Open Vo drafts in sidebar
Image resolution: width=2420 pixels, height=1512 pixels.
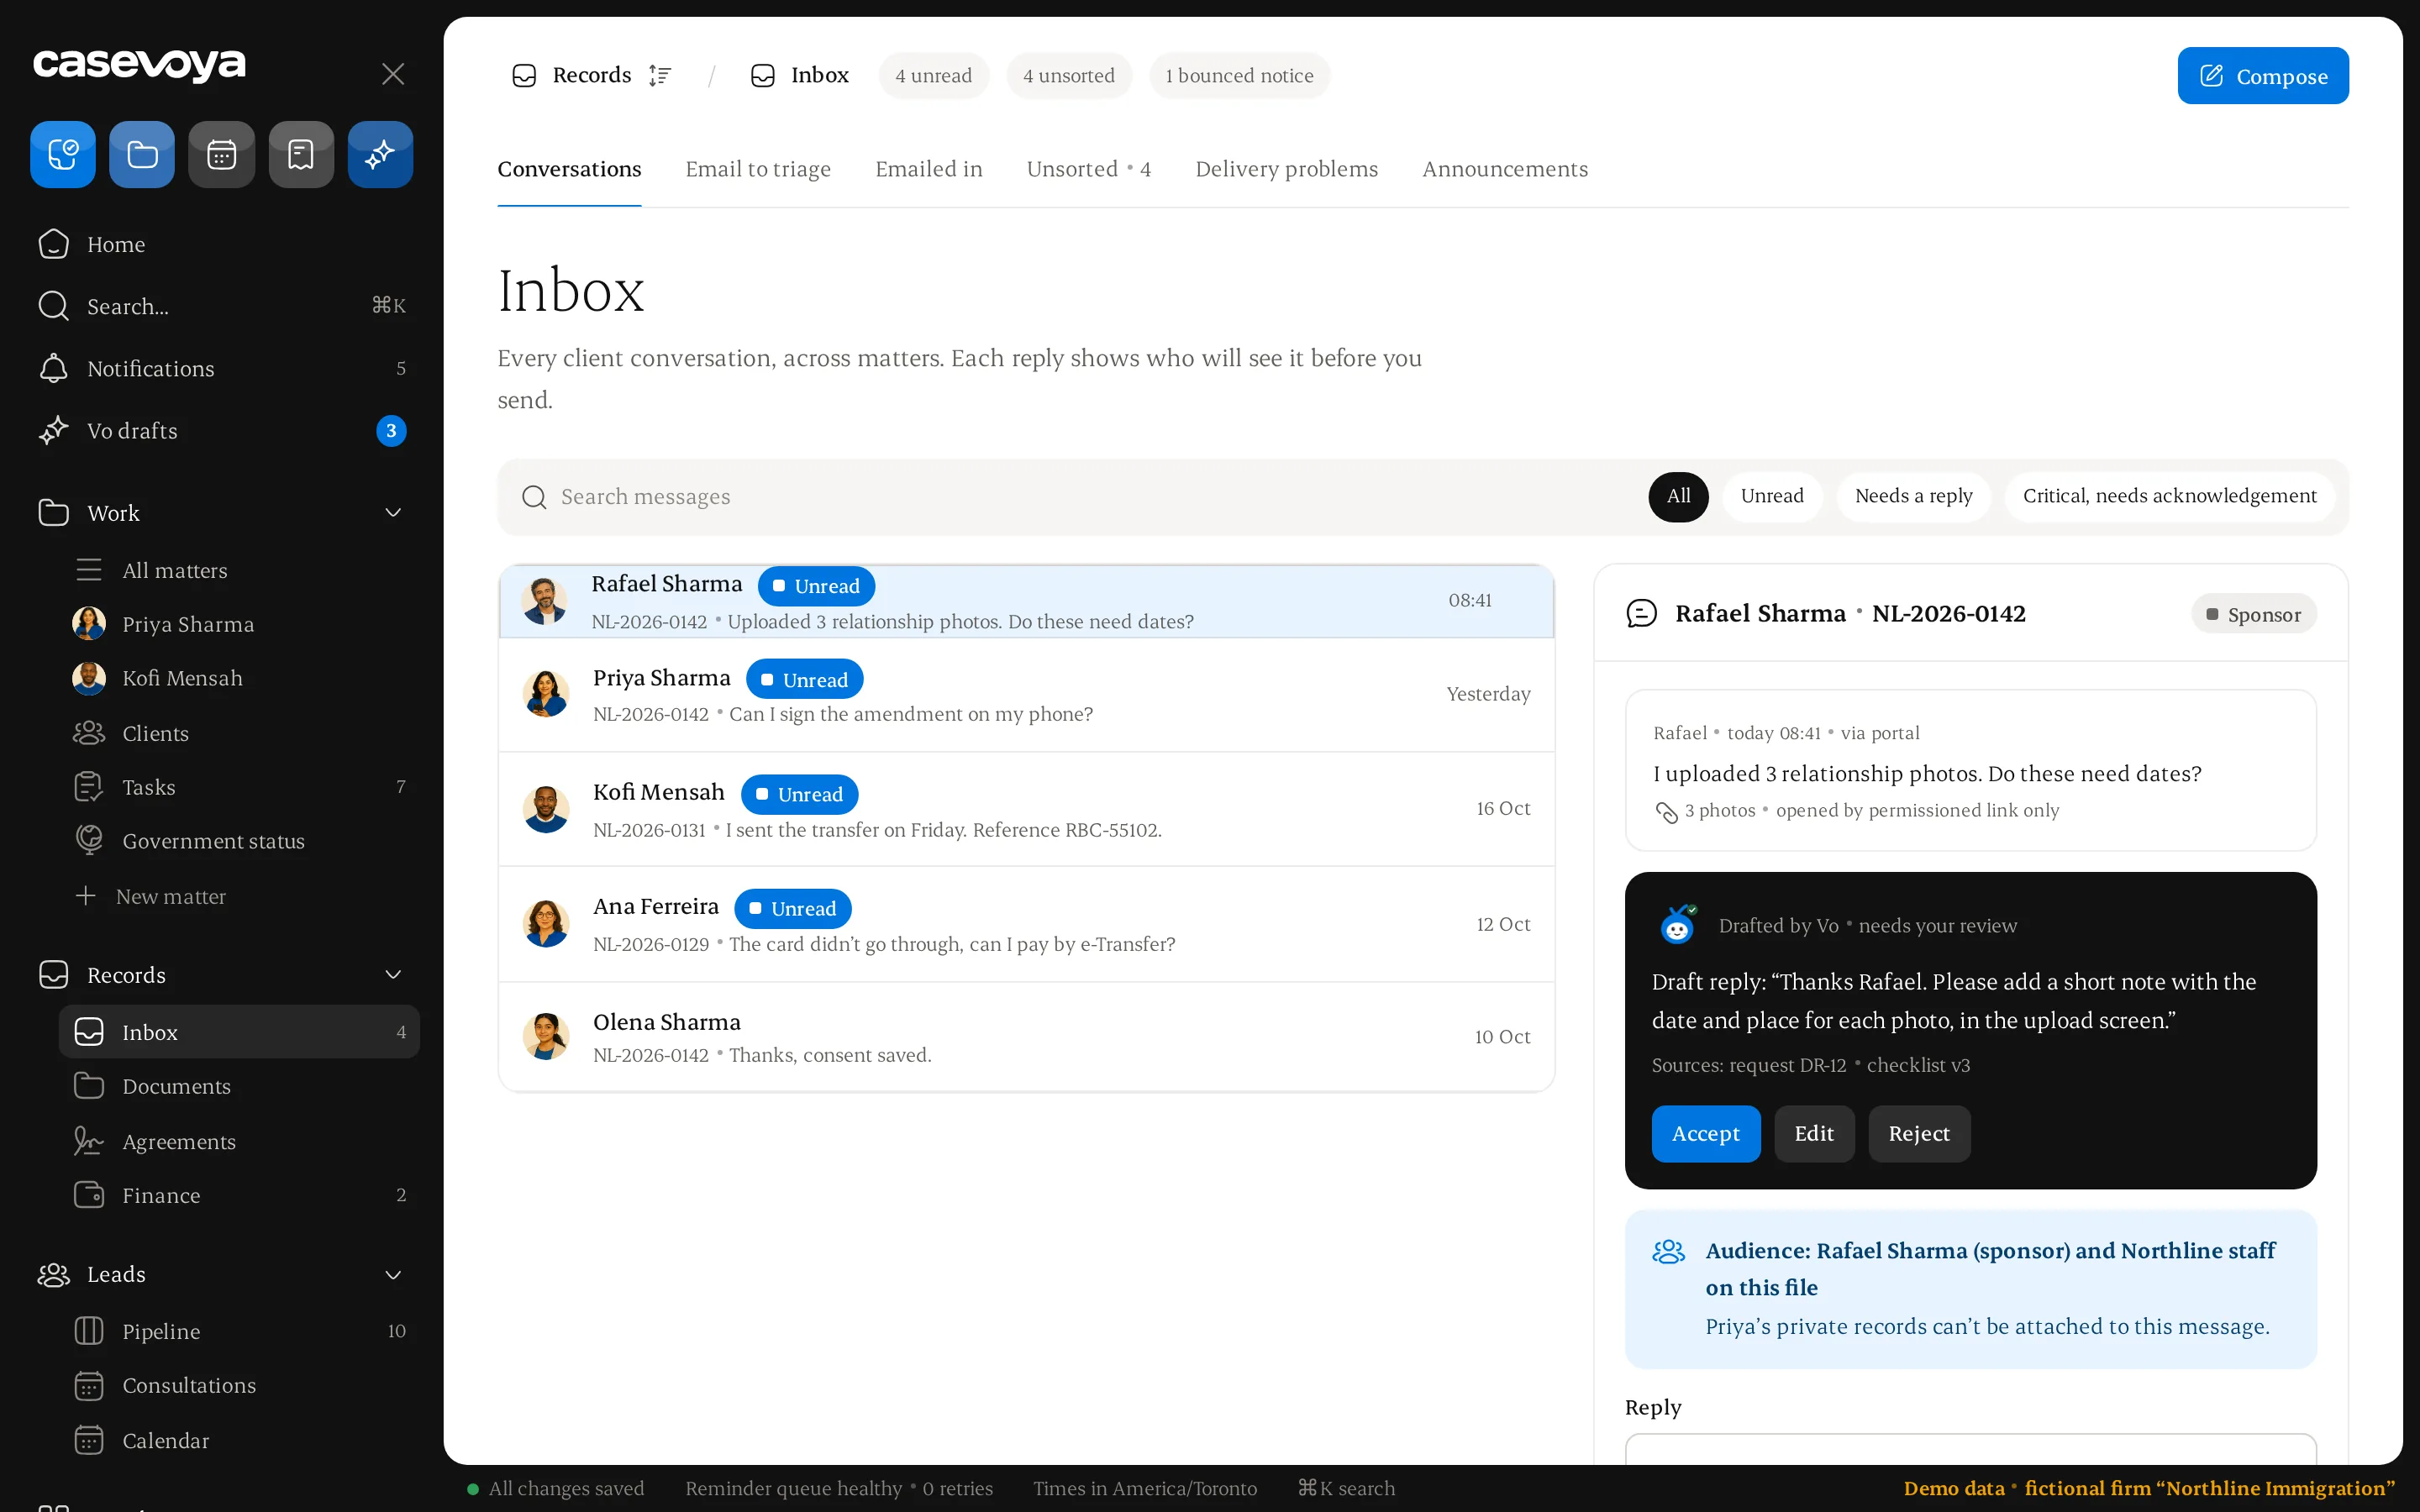click(x=222, y=431)
